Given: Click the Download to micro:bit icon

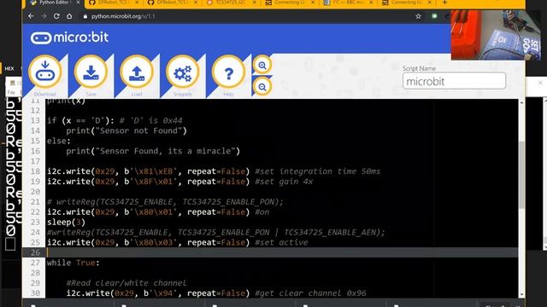Looking at the screenshot, I should tap(45, 72).
